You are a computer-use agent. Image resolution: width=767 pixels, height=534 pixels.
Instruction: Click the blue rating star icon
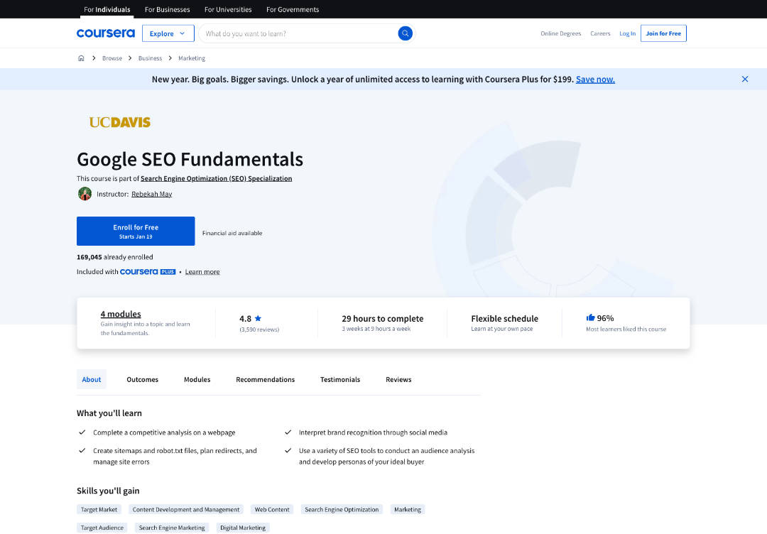257,318
